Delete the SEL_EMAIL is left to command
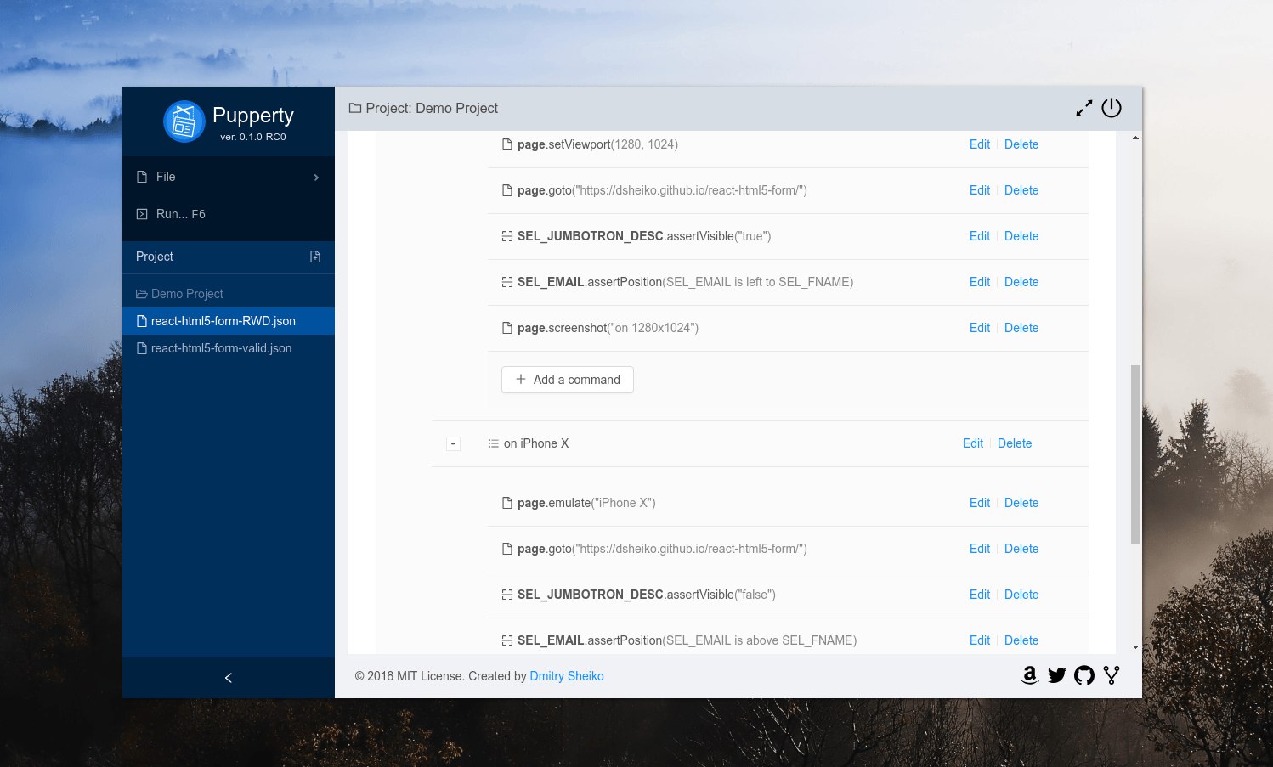This screenshot has width=1273, height=767. [x=1021, y=282]
